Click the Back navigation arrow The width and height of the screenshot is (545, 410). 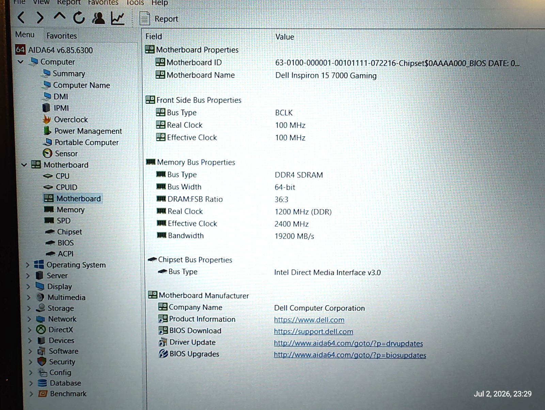tap(21, 18)
